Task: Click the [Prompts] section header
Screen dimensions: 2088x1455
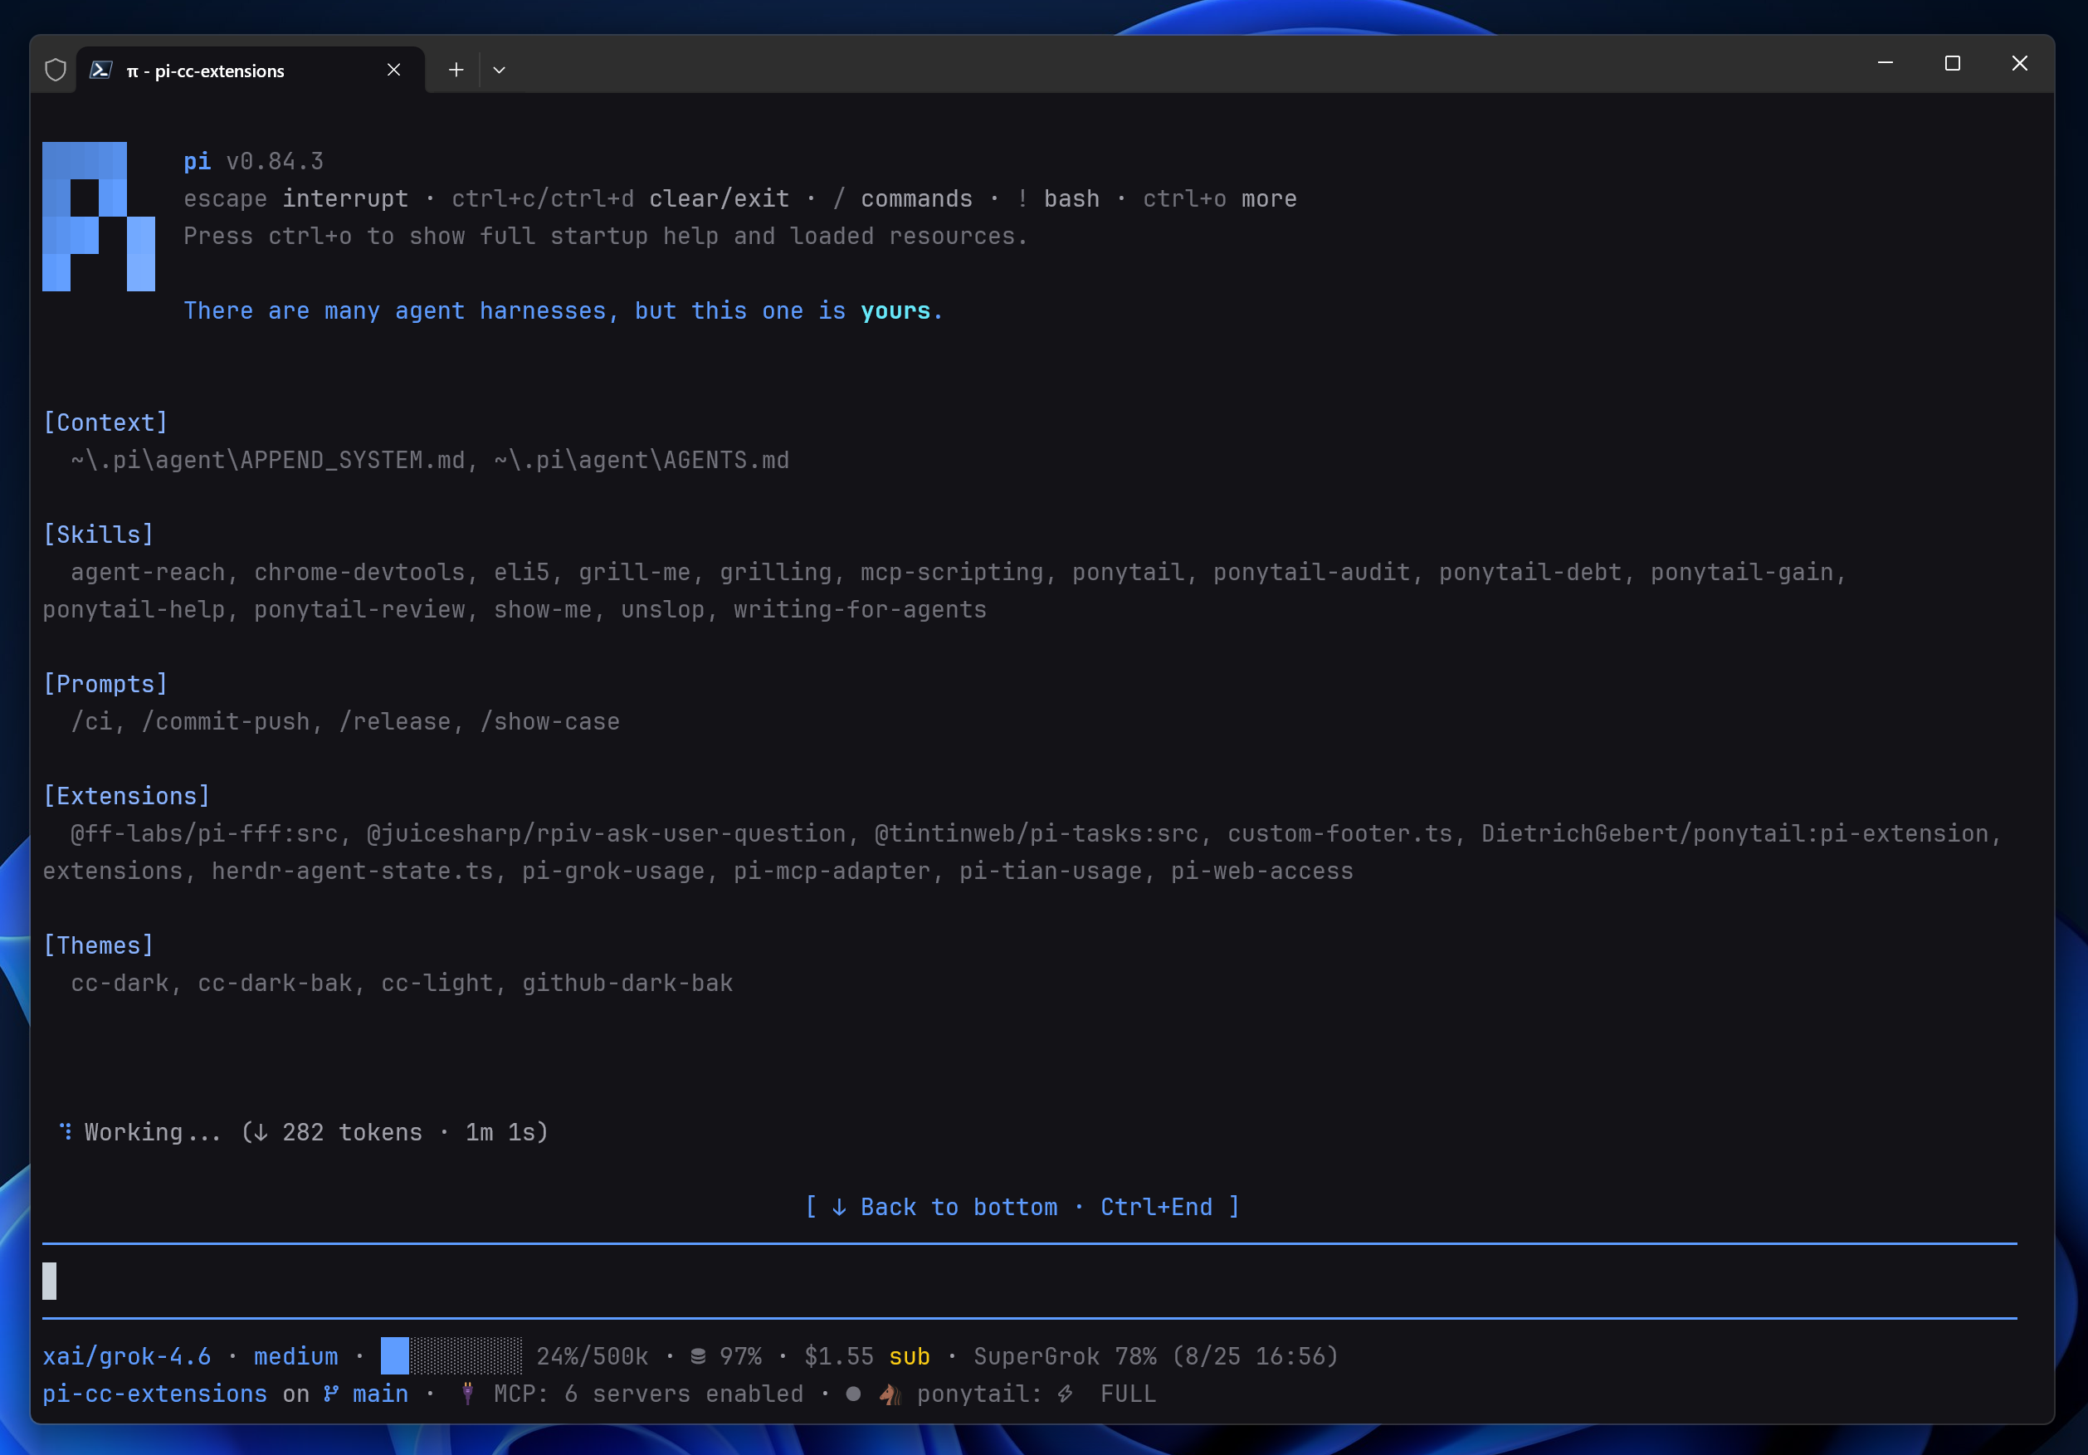Action: point(105,684)
